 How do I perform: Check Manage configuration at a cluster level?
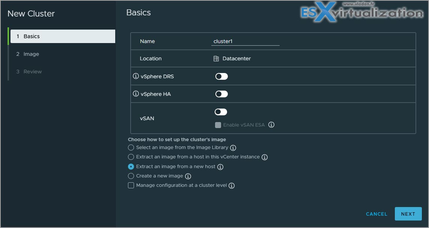coord(131,185)
